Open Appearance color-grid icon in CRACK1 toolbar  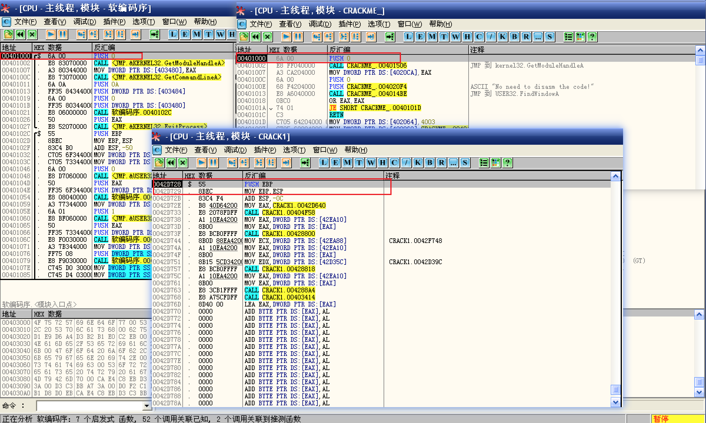pos(496,163)
